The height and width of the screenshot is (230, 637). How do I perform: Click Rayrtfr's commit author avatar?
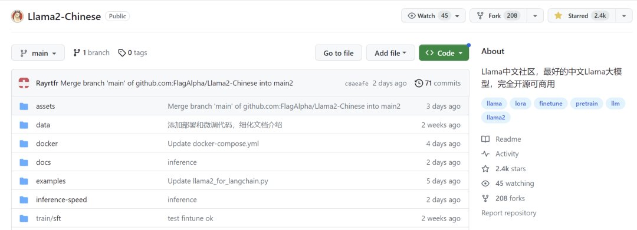tap(24, 83)
